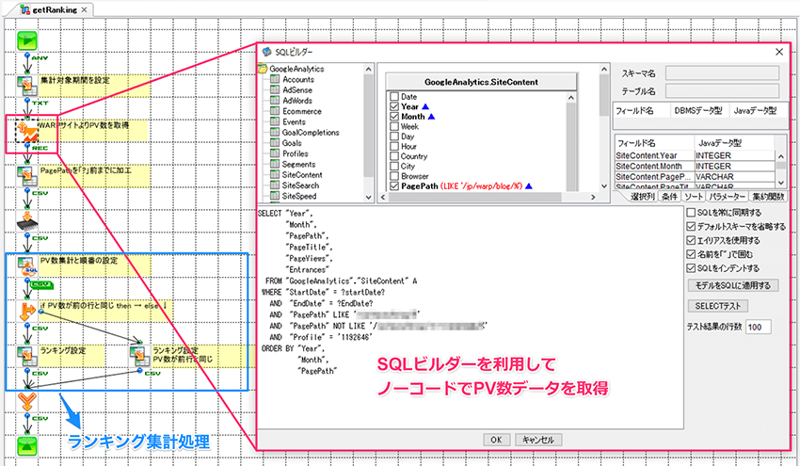Switch to the 集約関数 tab
The height and width of the screenshot is (466, 800).
point(768,197)
